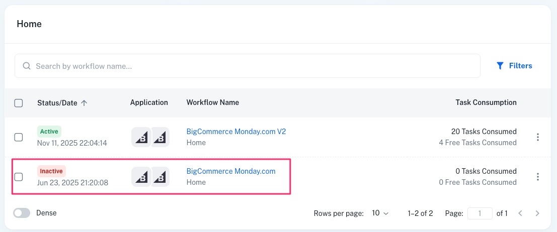Check the Inactive workflow row checkbox

pyautogui.click(x=19, y=177)
